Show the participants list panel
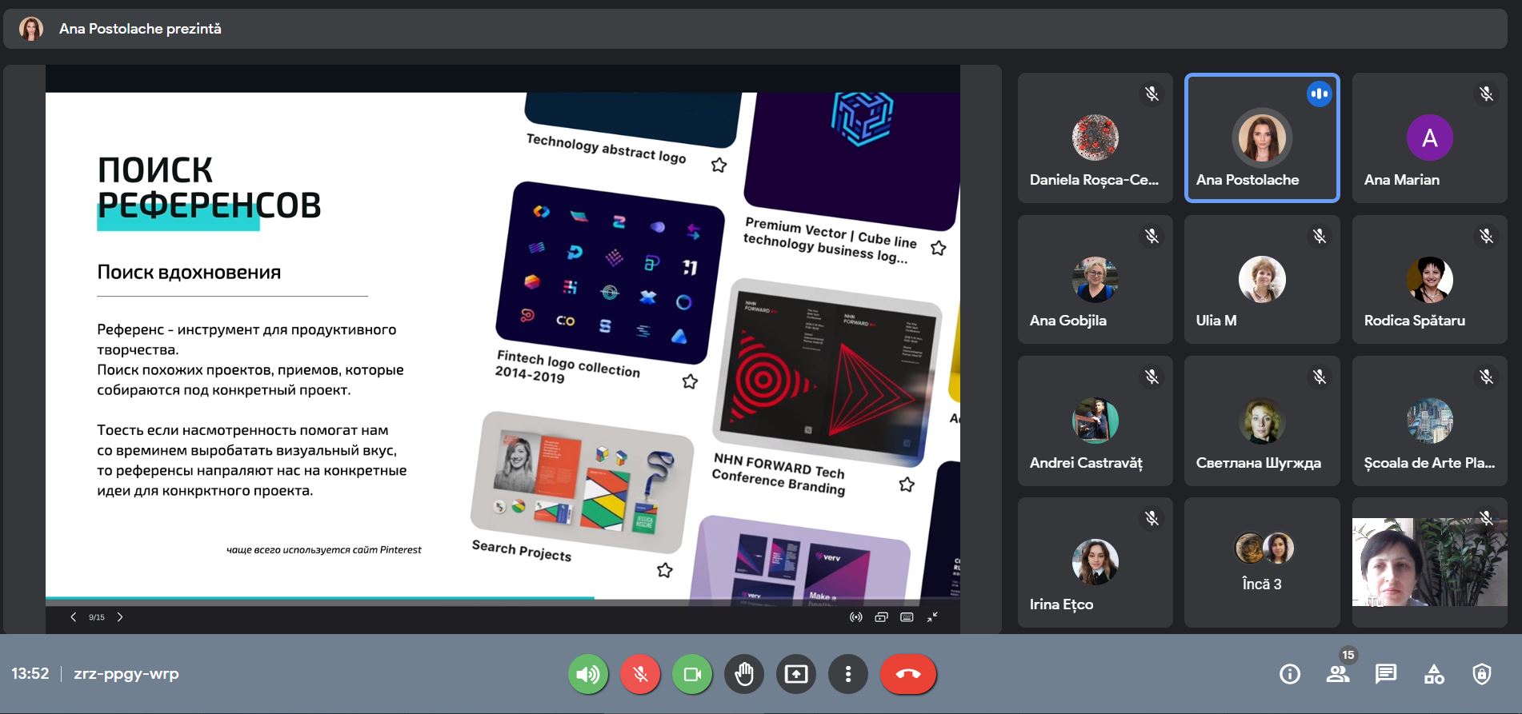This screenshot has height=714, width=1522. tap(1338, 674)
